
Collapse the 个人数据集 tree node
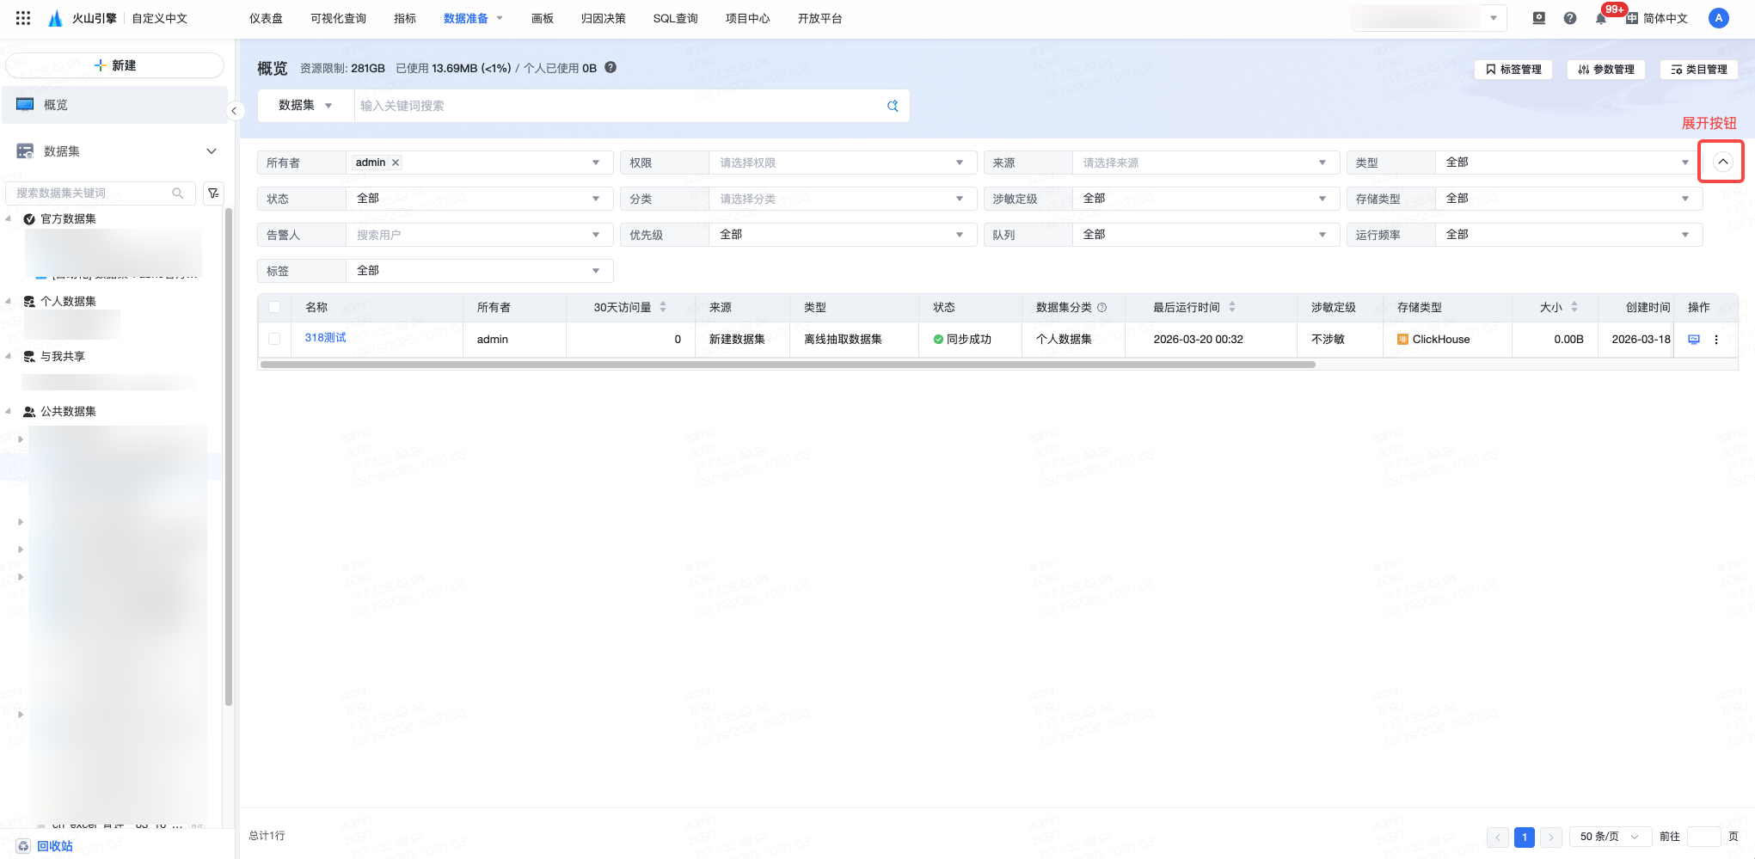tap(9, 301)
